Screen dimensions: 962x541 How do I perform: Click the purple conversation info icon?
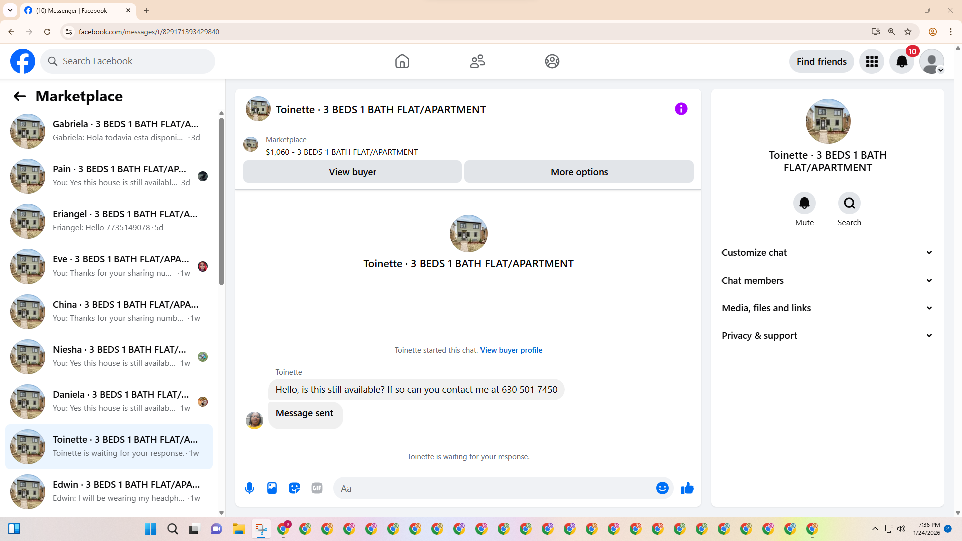point(681,109)
